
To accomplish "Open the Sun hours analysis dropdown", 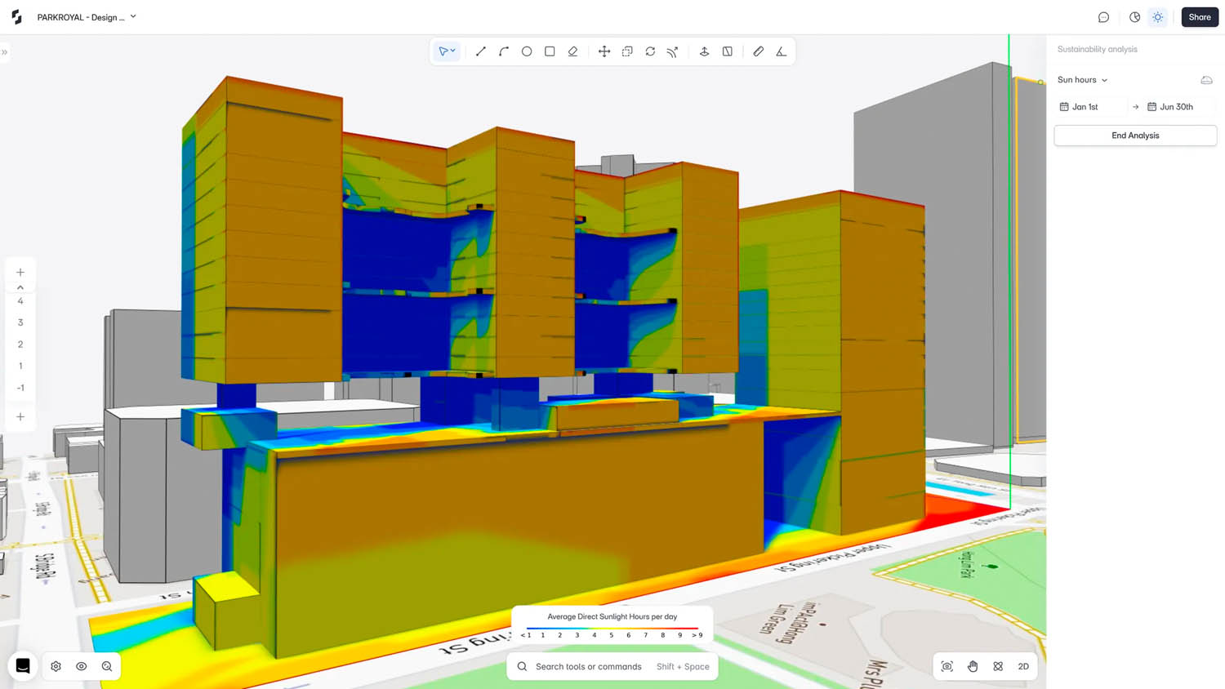I will coord(1082,80).
